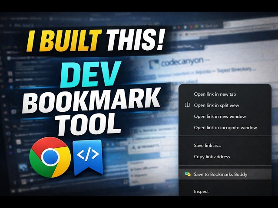Click the Bookmarks Buddy extension icon
278x208 pixels.
[188, 174]
